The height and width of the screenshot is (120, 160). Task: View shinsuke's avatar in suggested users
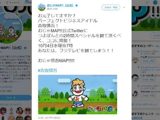(135, 94)
